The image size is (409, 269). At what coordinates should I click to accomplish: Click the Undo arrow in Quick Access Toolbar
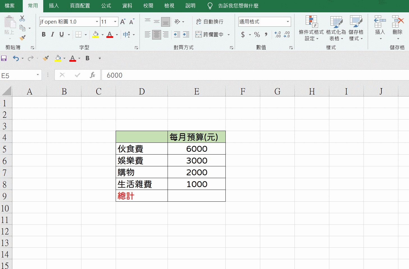tap(16, 58)
